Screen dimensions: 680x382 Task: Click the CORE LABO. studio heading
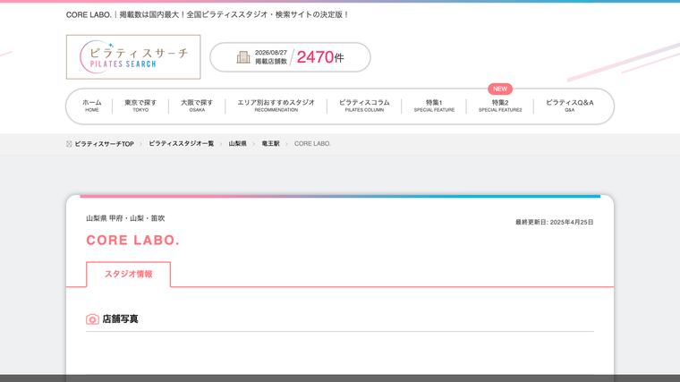pos(132,241)
